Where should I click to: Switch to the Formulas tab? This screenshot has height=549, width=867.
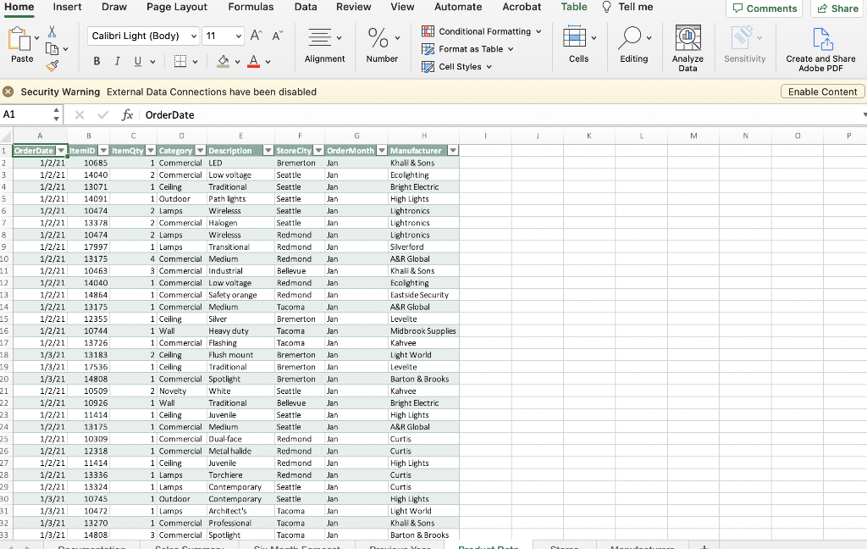pyautogui.click(x=251, y=7)
